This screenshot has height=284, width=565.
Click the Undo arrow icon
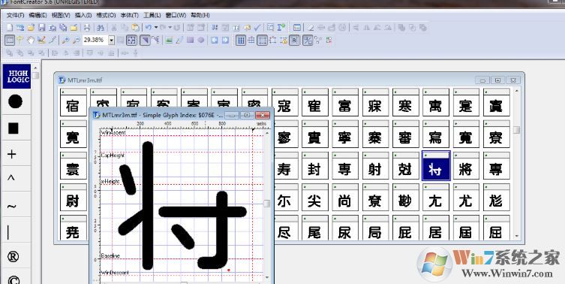click(149, 28)
